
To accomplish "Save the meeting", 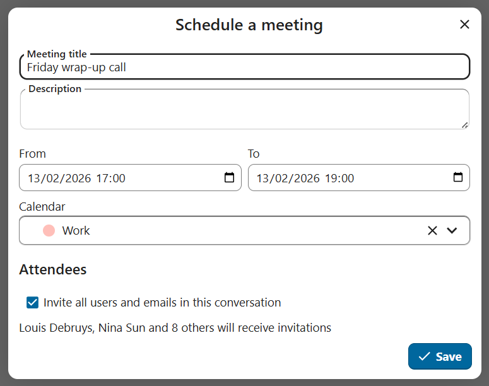I will 440,356.
